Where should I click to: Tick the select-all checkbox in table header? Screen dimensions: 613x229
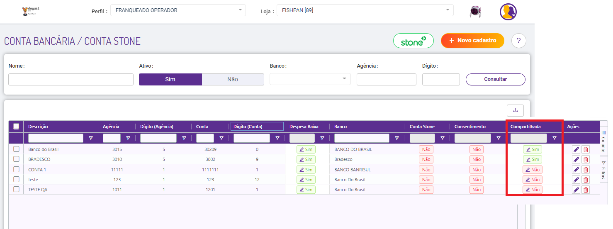(x=17, y=127)
